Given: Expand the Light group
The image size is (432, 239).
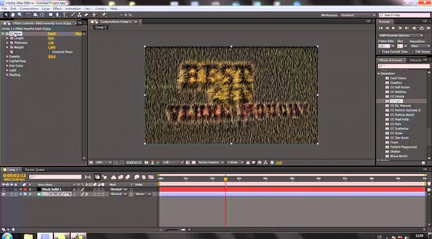Looking at the screenshot, I should 7,70.
